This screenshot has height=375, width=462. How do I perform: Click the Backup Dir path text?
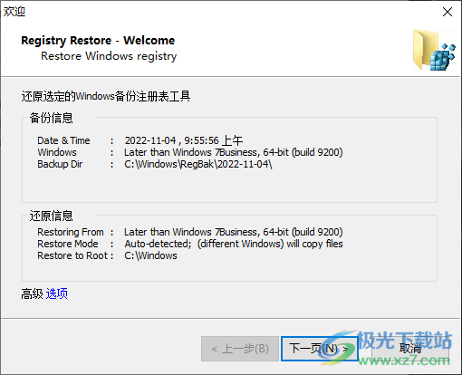[x=198, y=164]
